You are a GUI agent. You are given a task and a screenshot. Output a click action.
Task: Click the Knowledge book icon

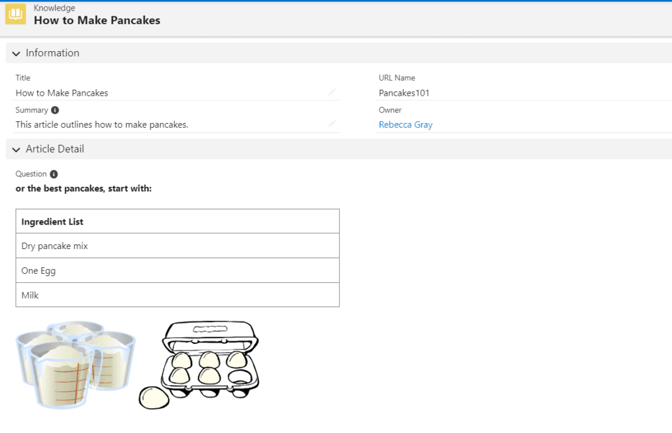pos(16,14)
